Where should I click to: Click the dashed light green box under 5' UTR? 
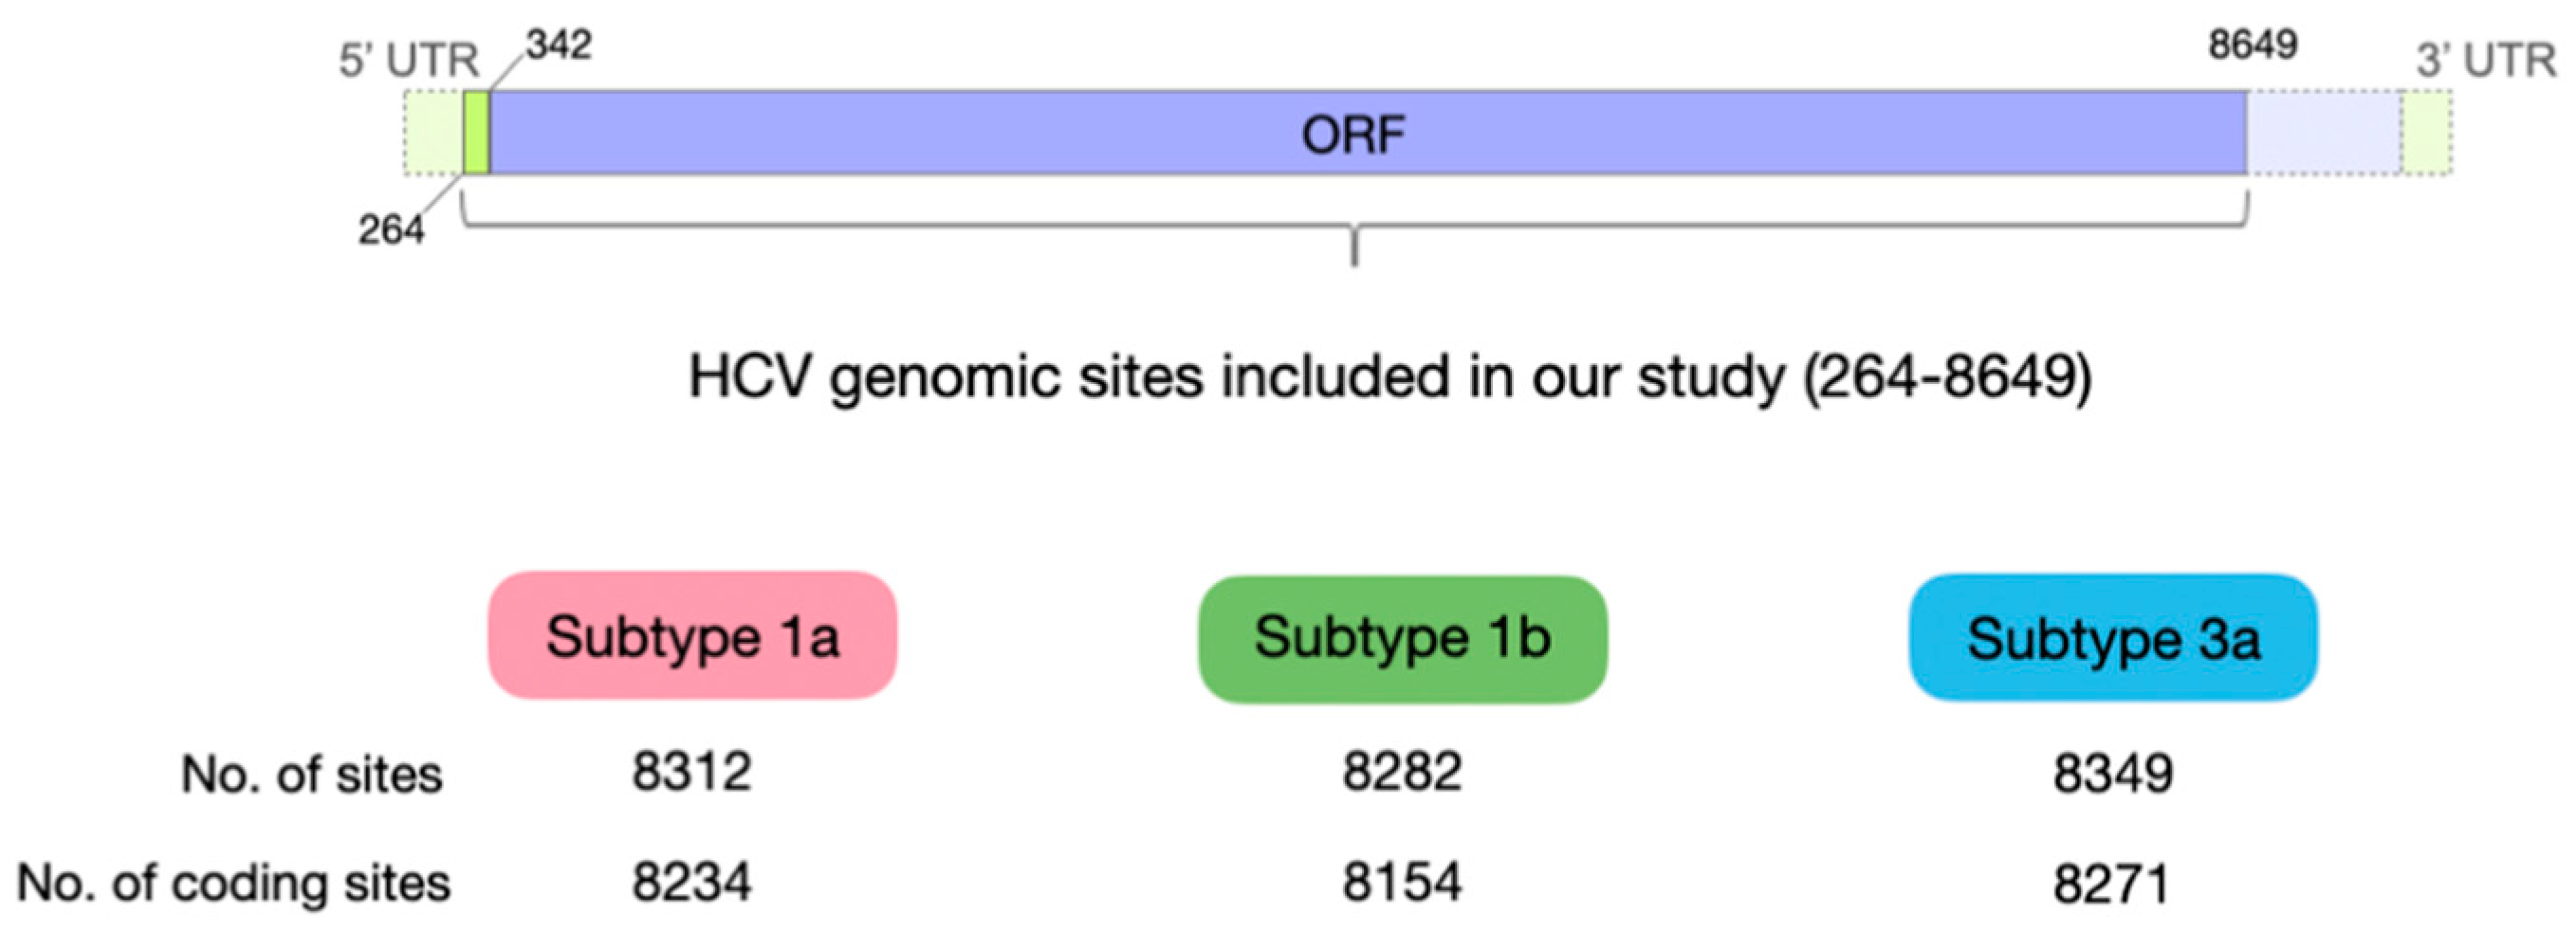(433, 133)
